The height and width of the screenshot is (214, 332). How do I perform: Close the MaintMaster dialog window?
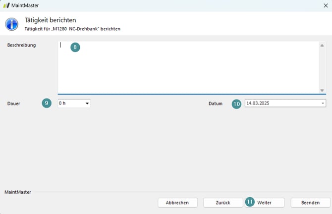pyautogui.click(x=325, y=5)
